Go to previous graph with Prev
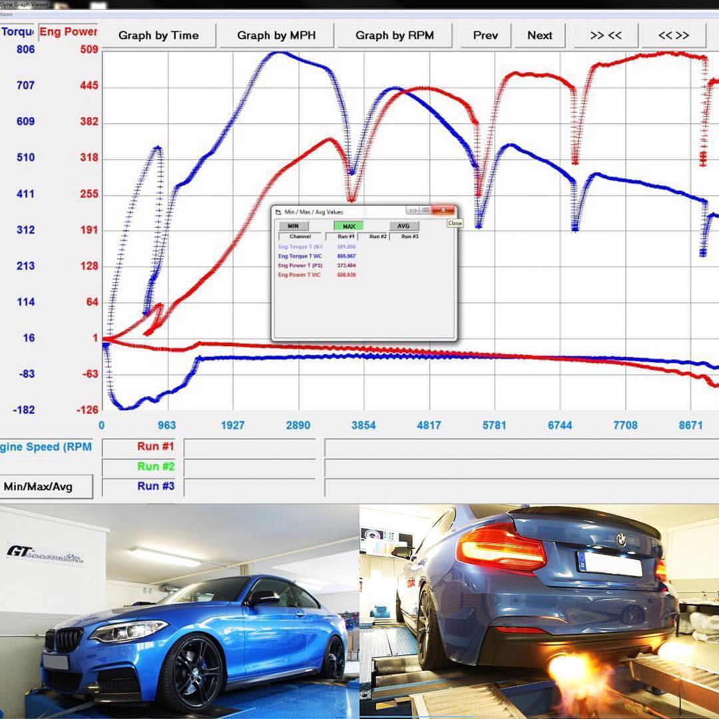Viewport: 719px width, 719px height. click(485, 36)
